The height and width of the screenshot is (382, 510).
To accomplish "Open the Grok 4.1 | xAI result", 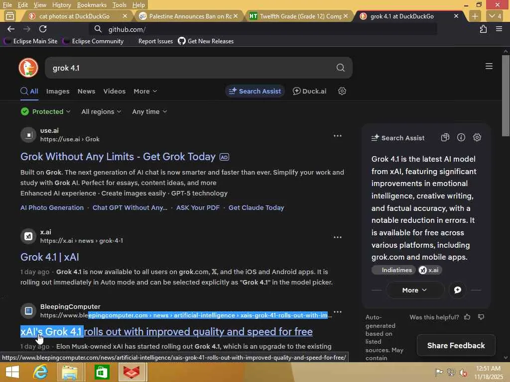I will [x=50, y=257].
